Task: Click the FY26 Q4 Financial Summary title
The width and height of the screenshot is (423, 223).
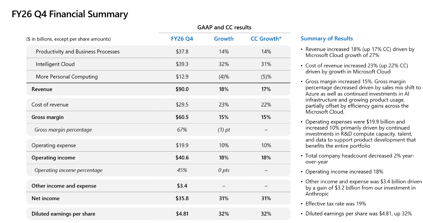Action: point(70,14)
